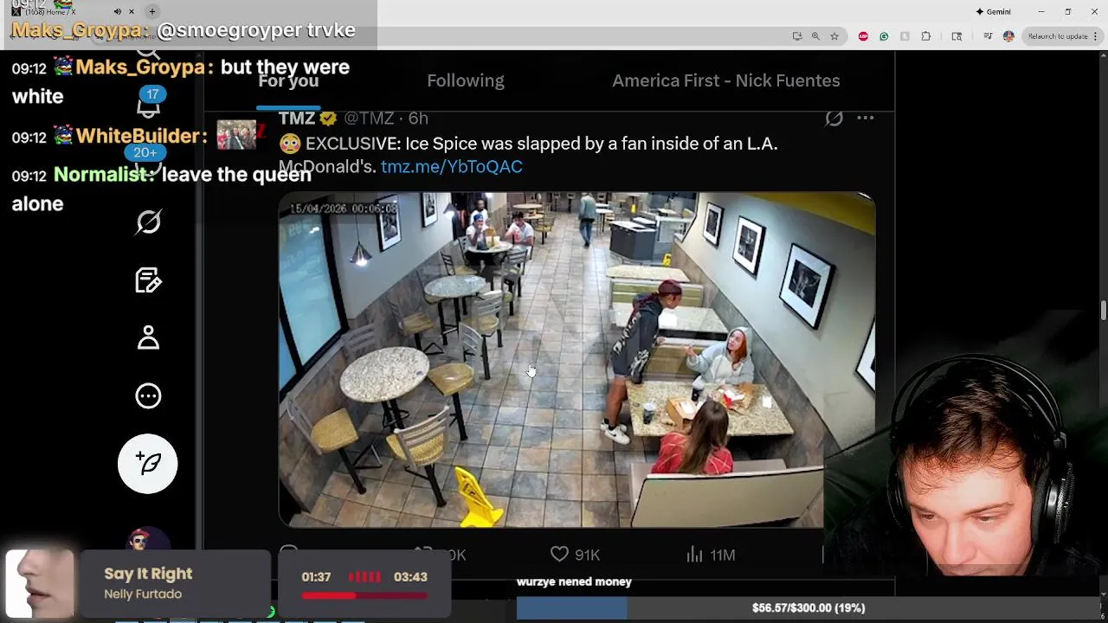1108x623 pixels.
Task: Open the tab search icon in the toolbar
Action: [x=957, y=36]
